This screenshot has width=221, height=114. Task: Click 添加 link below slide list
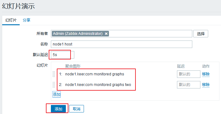56,94
